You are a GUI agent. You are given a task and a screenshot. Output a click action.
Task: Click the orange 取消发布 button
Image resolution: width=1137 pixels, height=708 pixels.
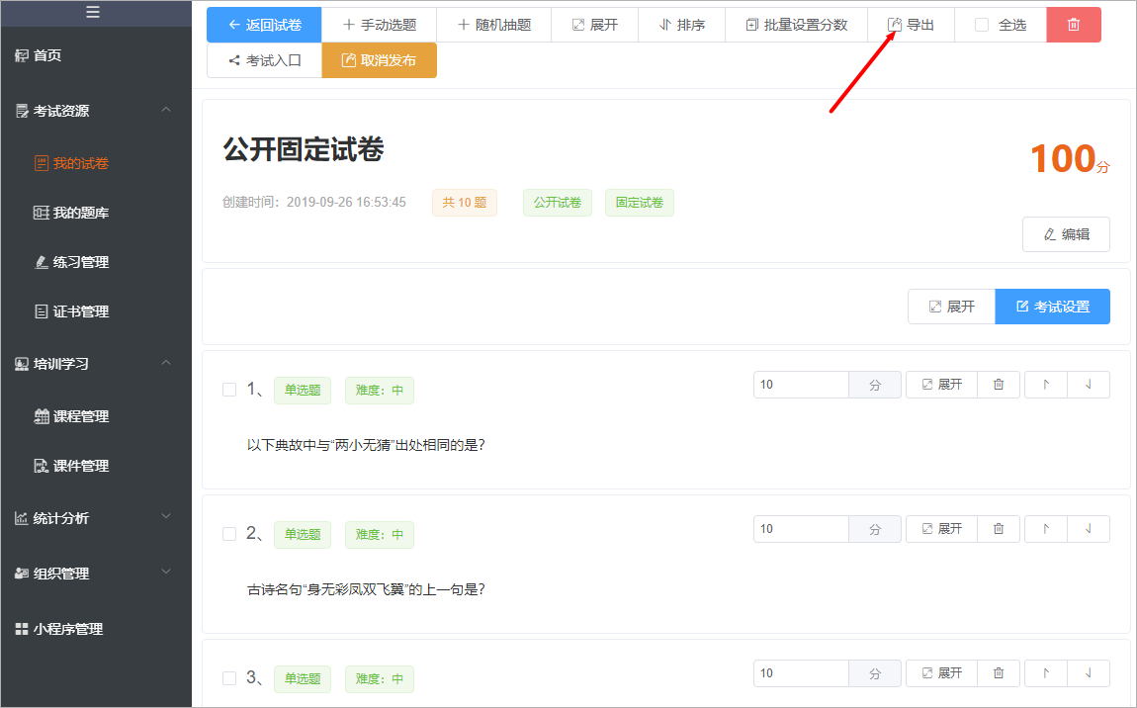pos(380,60)
